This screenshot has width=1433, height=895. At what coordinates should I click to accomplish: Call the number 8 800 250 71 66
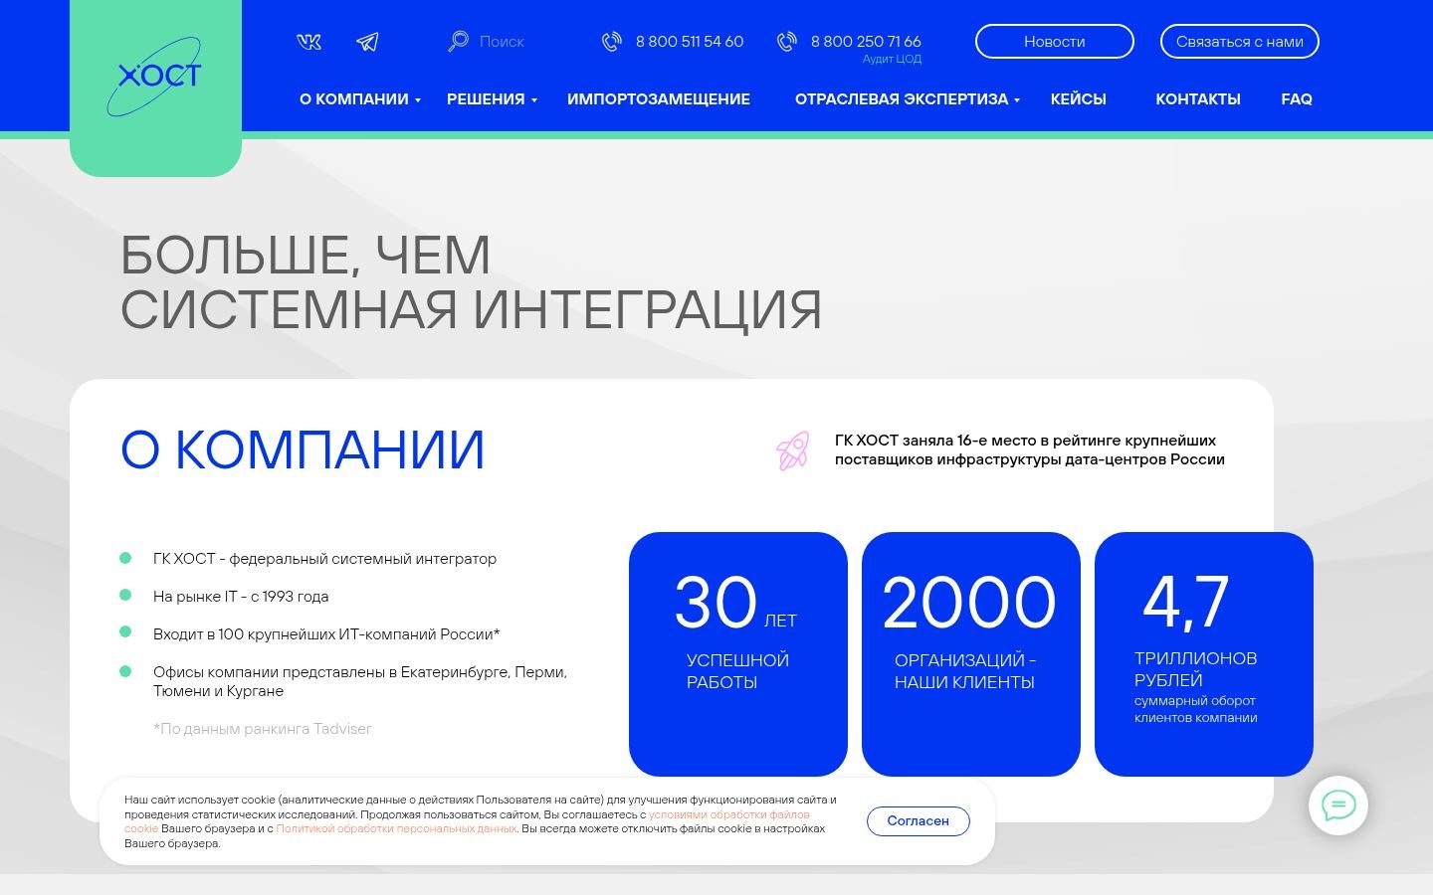tap(866, 42)
